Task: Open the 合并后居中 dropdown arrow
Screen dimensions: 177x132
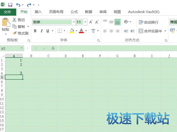Action: click(165, 31)
